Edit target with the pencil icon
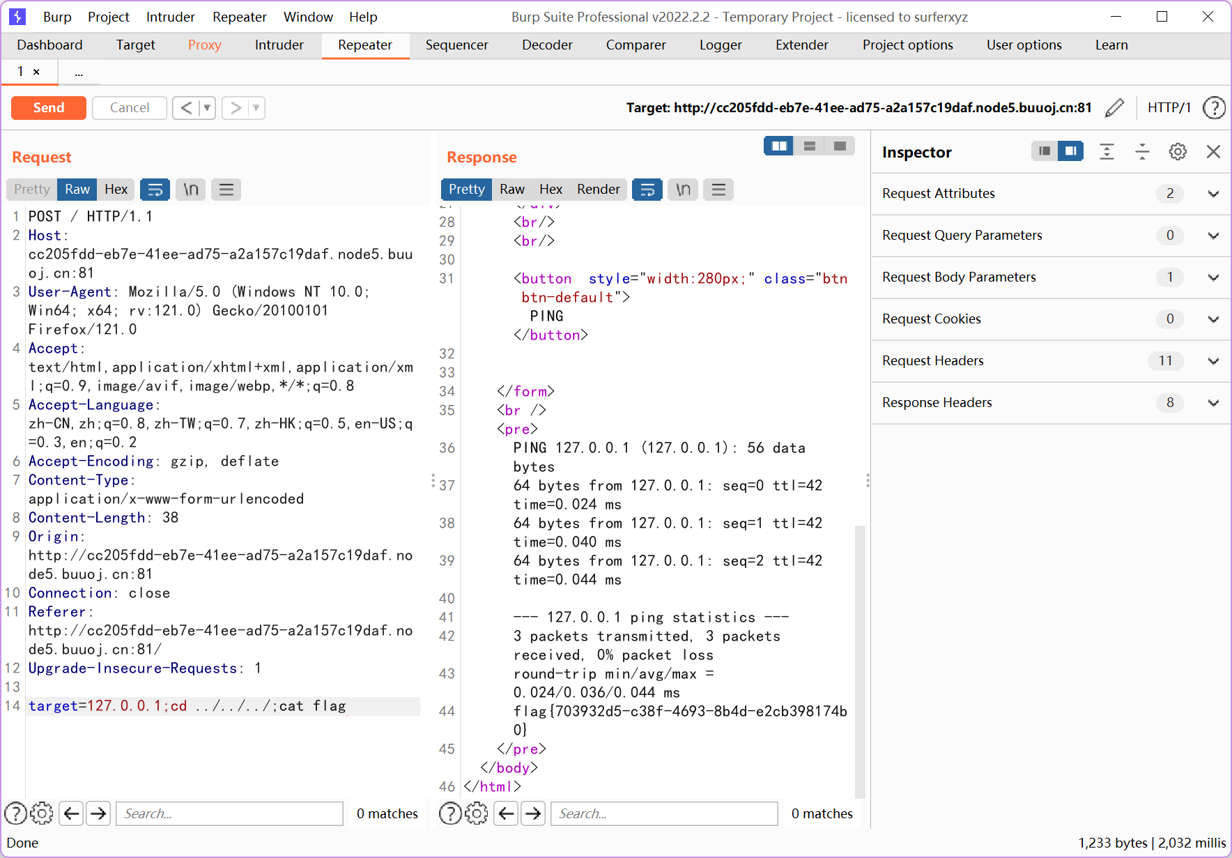 pyautogui.click(x=1114, y=108)
